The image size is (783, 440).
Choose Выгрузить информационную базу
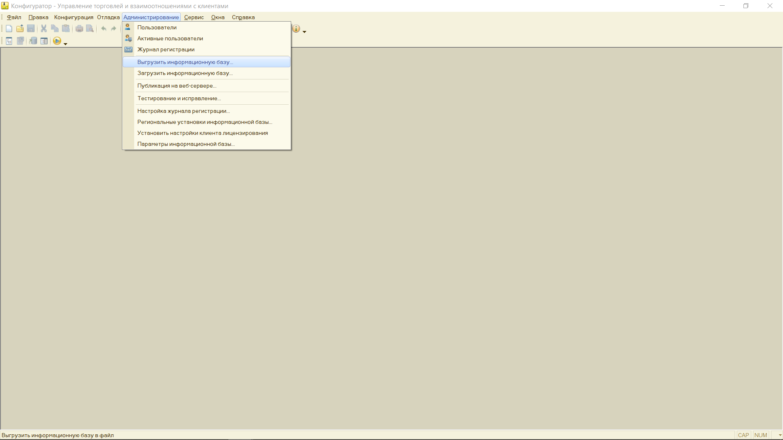206,62
